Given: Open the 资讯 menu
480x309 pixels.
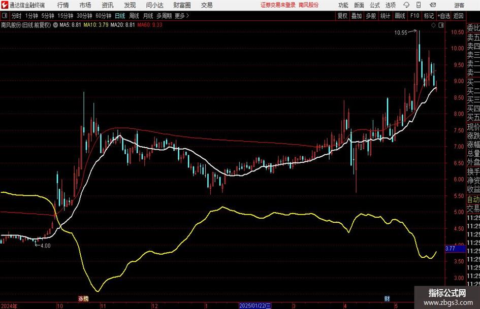Looking at the screenshot, I should click(108, 5).
